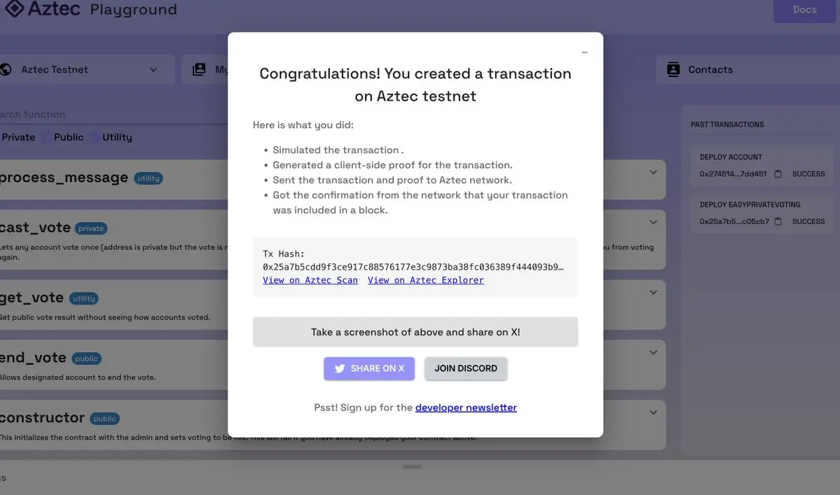Image resolution: width=840 pixels, height=495 pixels.
Task: Open the developer newsletter link
Action: coord(465,407)
